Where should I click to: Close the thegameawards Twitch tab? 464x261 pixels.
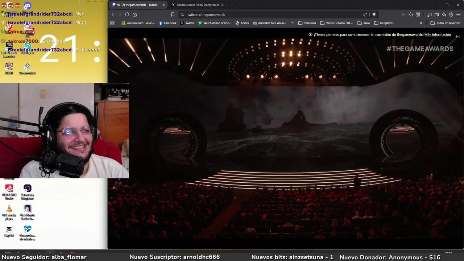[163, 5]
